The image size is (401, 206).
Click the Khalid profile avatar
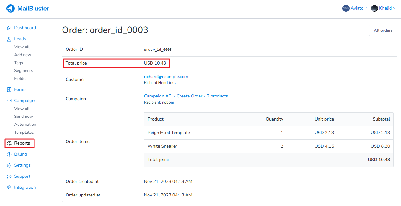pyautogui.click(x=374, y=8)
